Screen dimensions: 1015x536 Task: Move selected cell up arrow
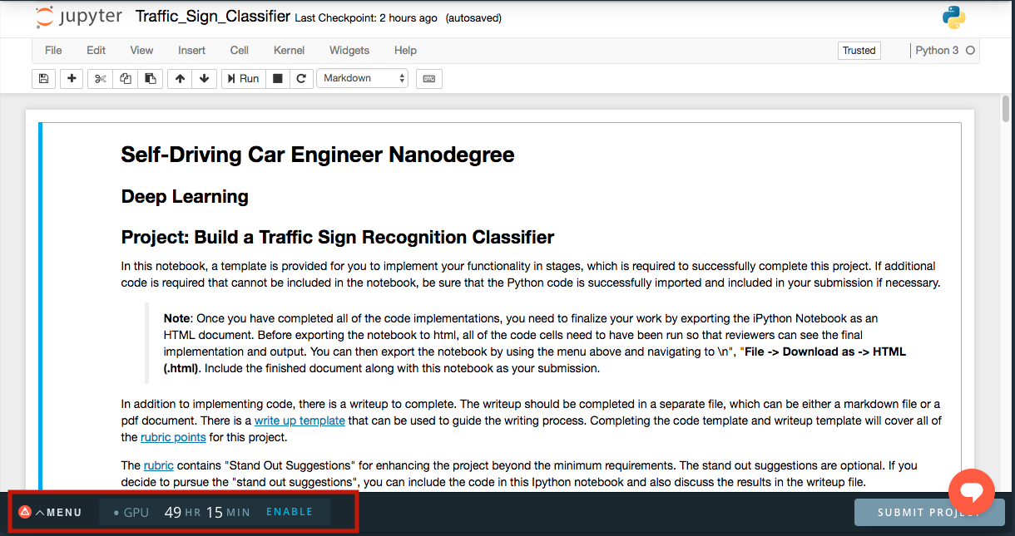click(180, 78)
